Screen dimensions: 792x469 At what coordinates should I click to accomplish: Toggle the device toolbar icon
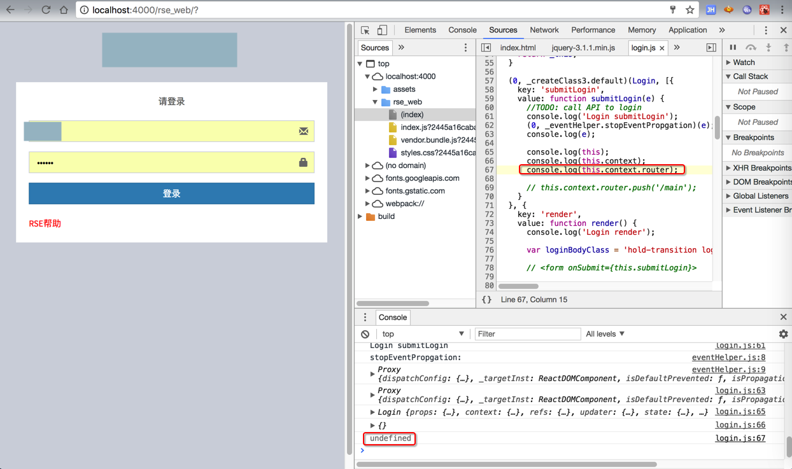(382, 30)
